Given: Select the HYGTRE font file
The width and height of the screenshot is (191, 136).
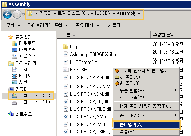Looking at the screenshot, I should click(x=75, y=70).
